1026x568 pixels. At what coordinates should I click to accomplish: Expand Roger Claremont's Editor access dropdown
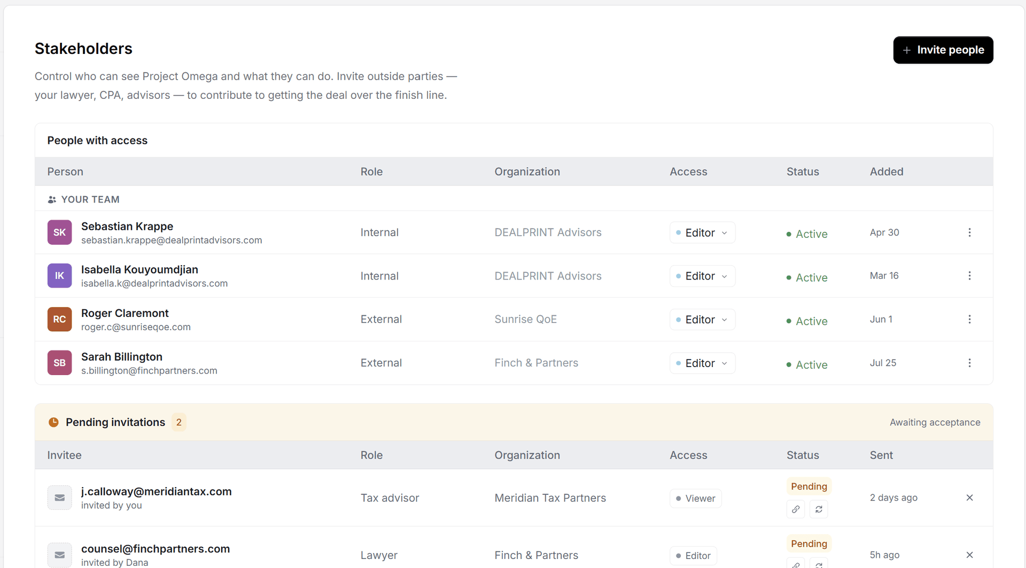click(x=702, y=320)
